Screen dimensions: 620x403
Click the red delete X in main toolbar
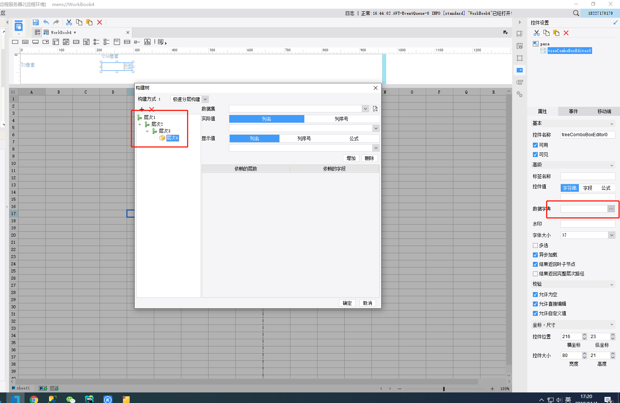(100, 22)
